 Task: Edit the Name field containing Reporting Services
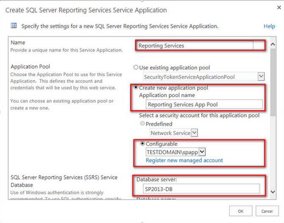(x=196, y=45)
